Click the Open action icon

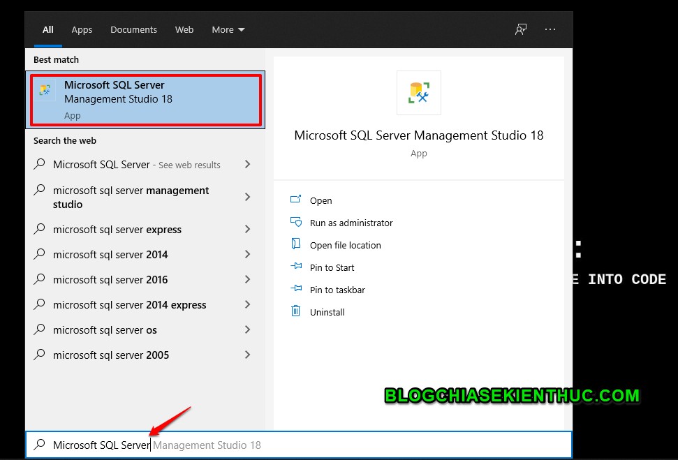pos(296,200)
